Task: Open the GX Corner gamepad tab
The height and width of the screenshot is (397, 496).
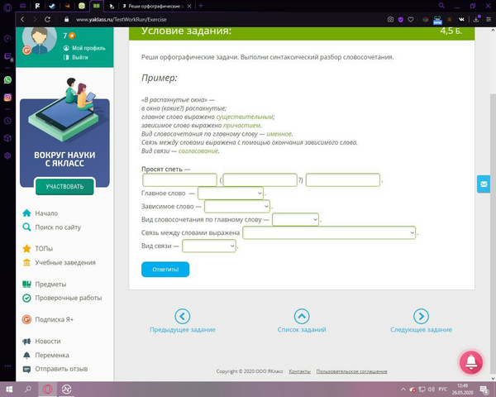Action: [x=23, y=6]
